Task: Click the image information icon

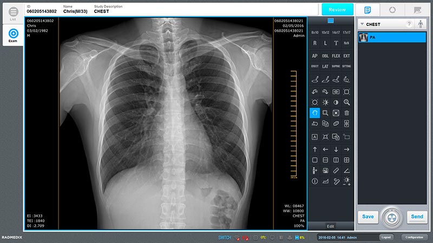Action: point(314,181)
